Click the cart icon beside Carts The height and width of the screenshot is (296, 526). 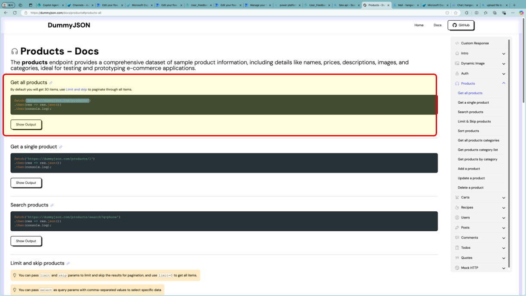457,197
